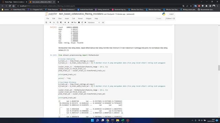
Task: Open the Bookmark App bookmark
Action: click(x=119, y=10)
